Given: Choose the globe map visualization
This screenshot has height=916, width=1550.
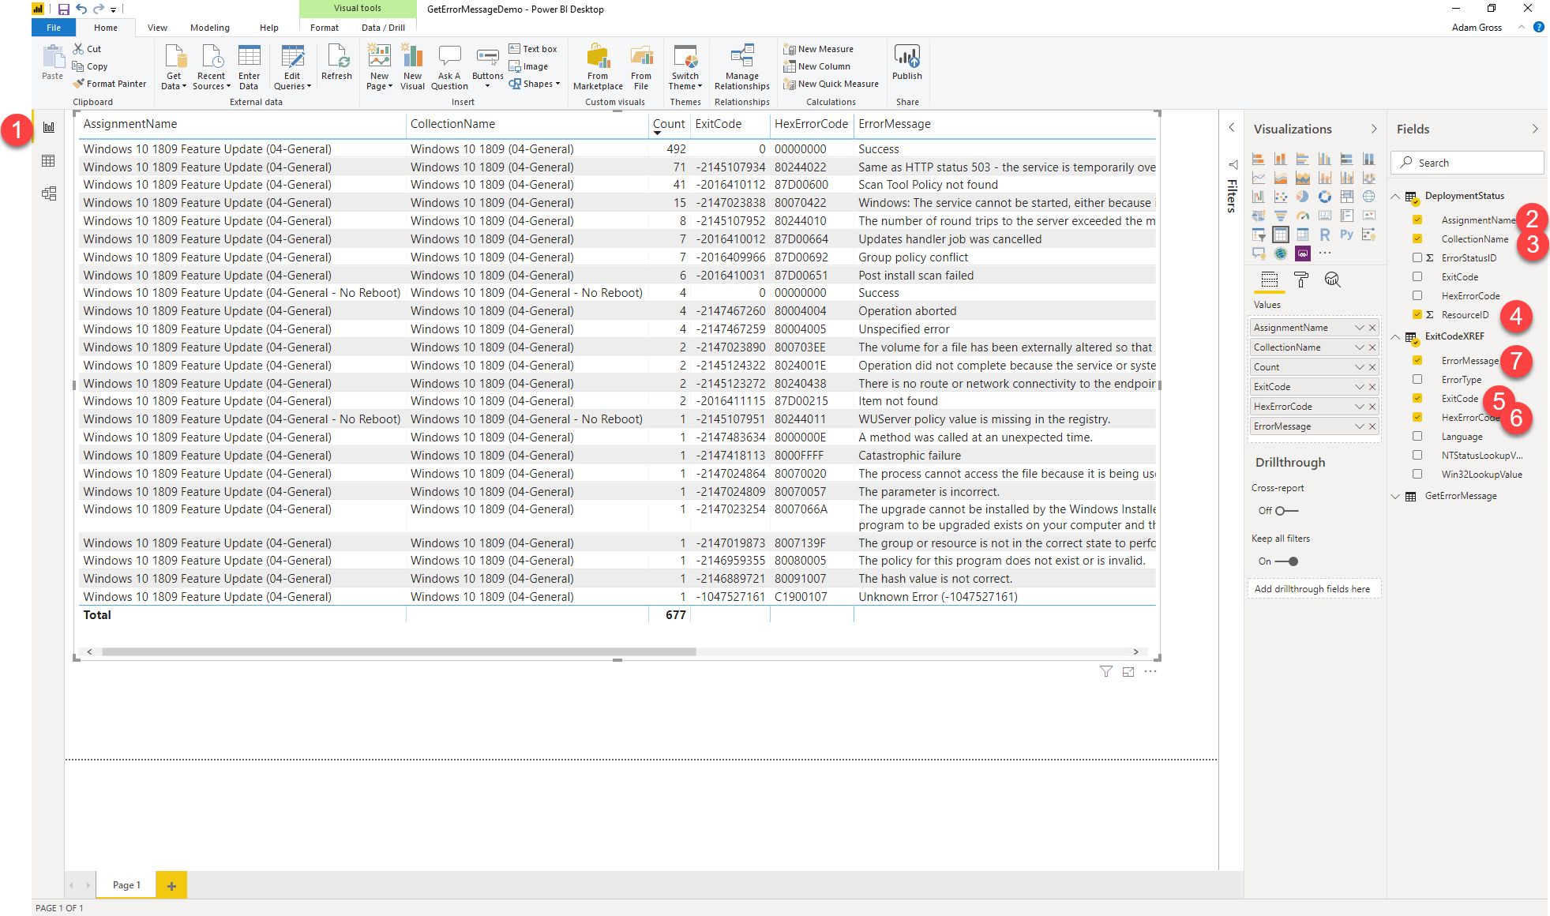Looking at the screenshot, I should pos(1368,196).
